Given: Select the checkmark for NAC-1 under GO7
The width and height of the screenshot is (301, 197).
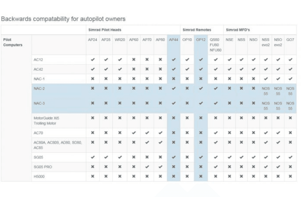Looking at the screenshot, I should 290,78.
